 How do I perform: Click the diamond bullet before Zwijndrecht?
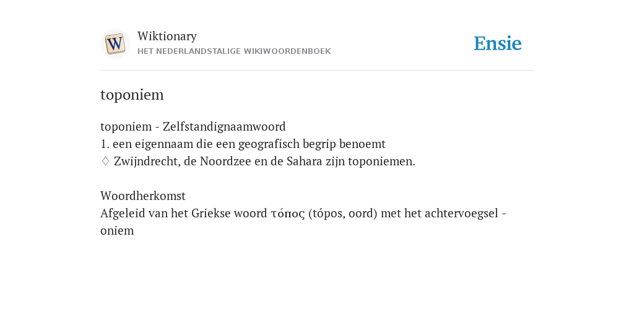pos(105,162)
